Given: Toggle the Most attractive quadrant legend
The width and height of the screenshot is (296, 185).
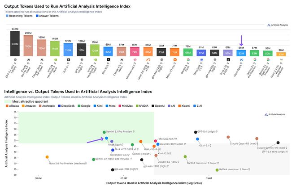Looking at the screenshot, I should (x=7, y=102).
